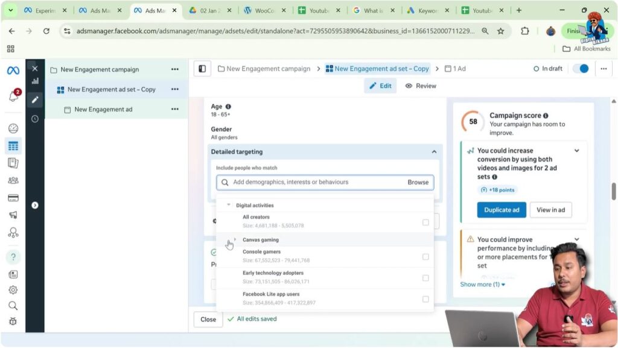Open the Campaigns grid icon in sidebar
Viewport: 618px width, 348px height.
point(12,145)
